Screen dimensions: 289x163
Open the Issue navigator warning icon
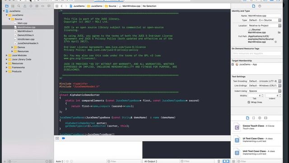[x=25, y=6]
